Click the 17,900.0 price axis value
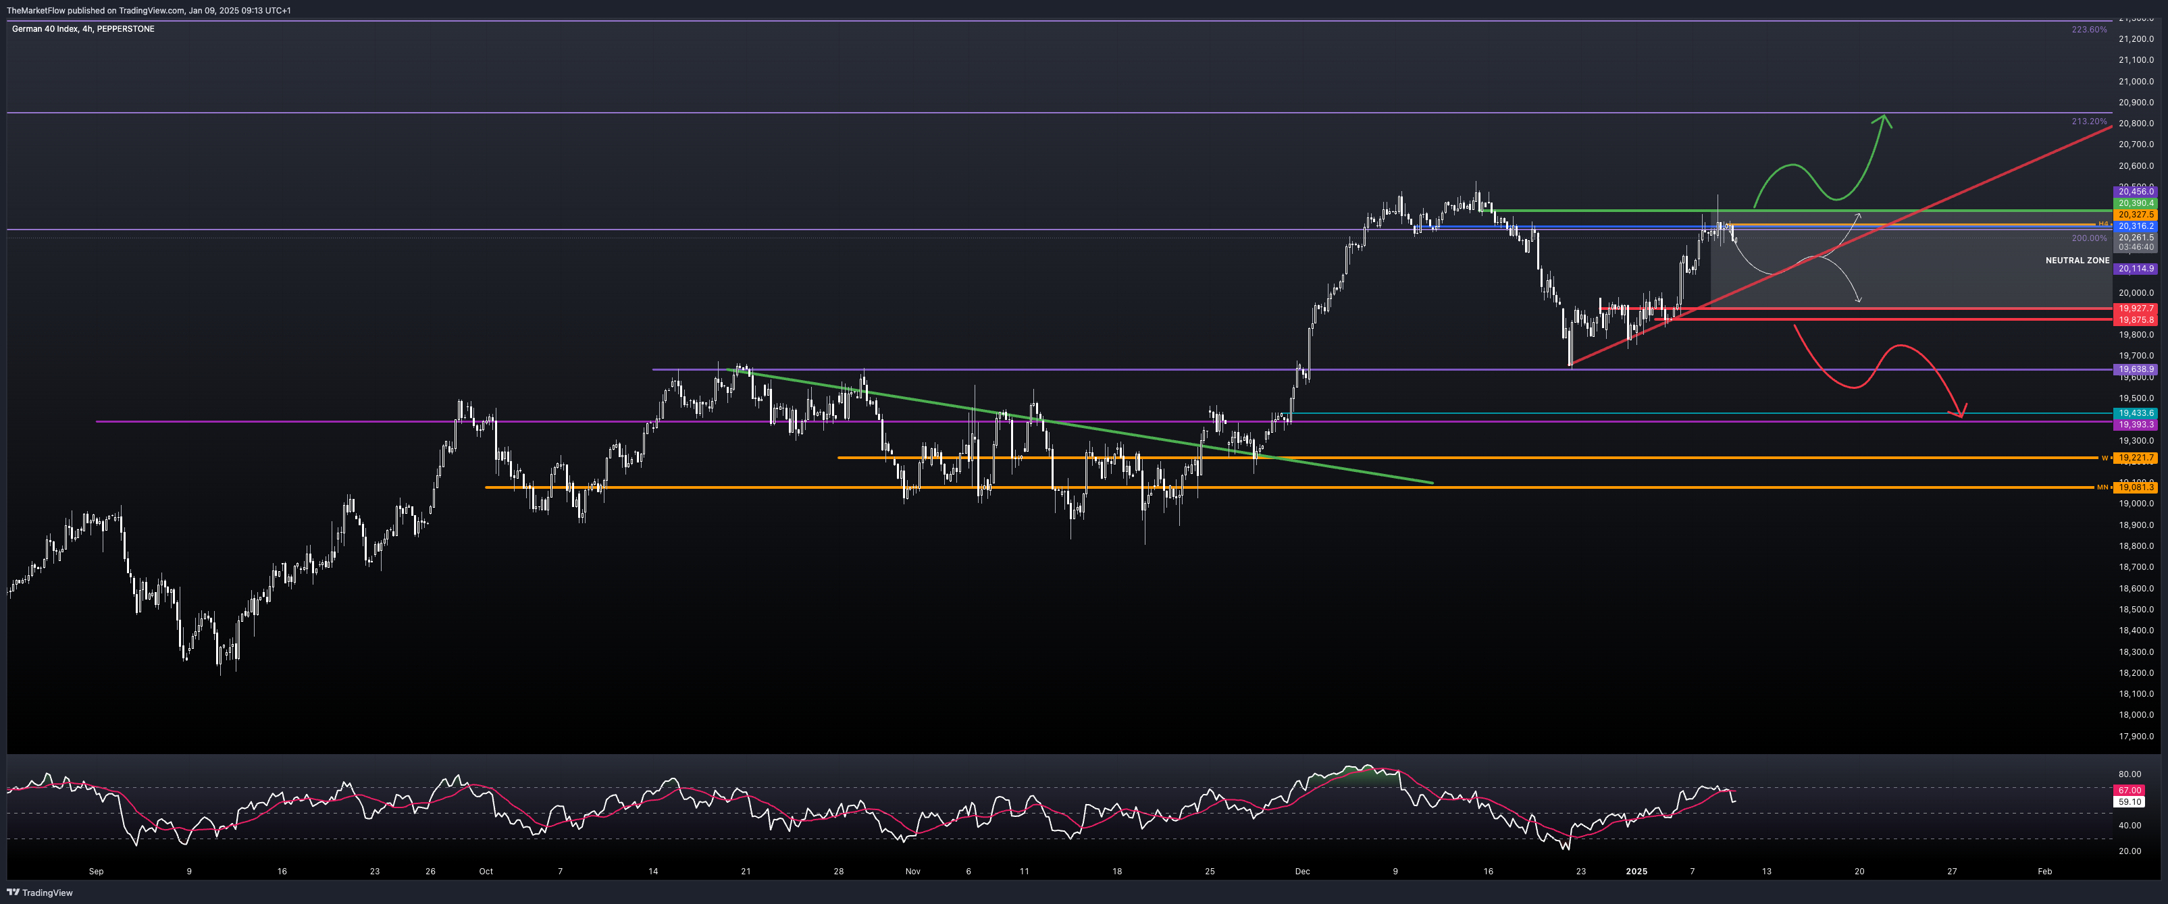The width and height of the screenshot is (2168, 904). (x=2136, y=737)
